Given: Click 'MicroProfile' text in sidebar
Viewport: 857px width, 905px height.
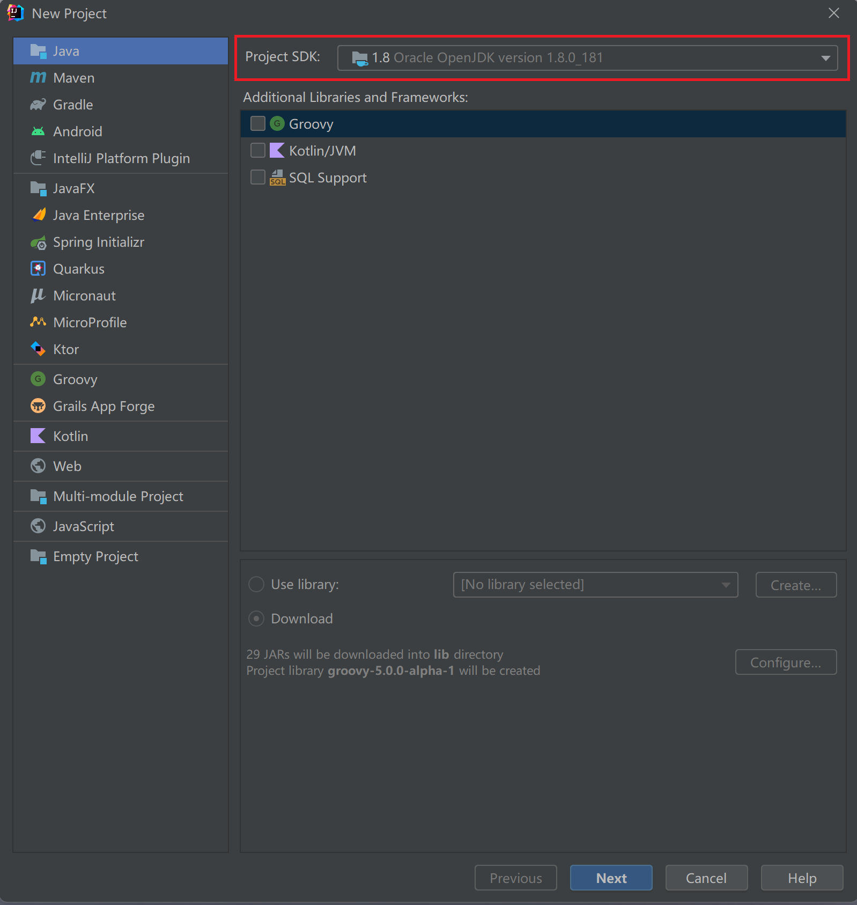Looking at the screenshot, I should 90,322.
